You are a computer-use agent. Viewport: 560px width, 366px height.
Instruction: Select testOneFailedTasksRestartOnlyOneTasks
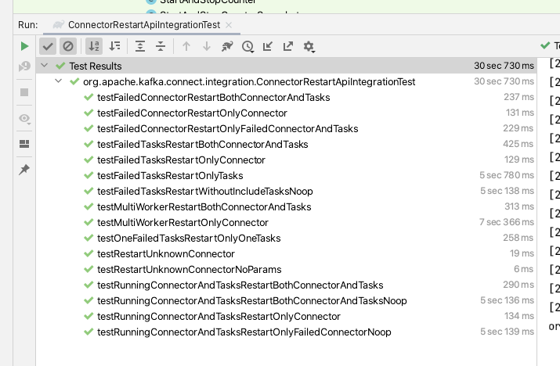click(x=286, y=239)
